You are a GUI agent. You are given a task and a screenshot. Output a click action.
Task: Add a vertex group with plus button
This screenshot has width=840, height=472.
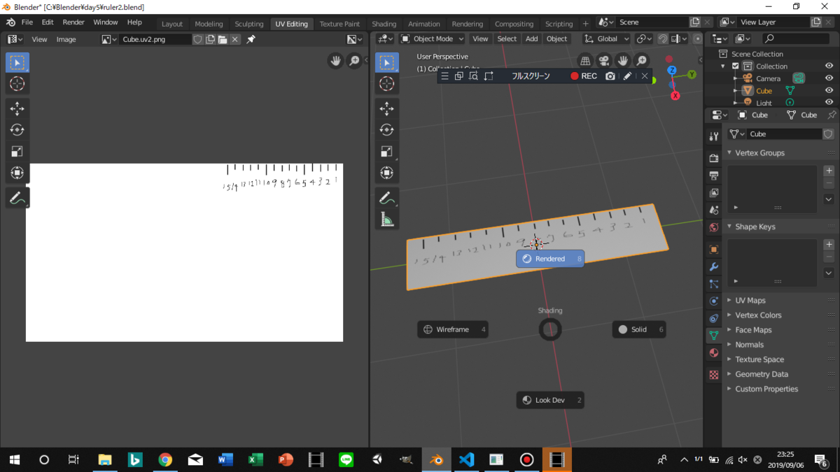click(x=829, y=171)
